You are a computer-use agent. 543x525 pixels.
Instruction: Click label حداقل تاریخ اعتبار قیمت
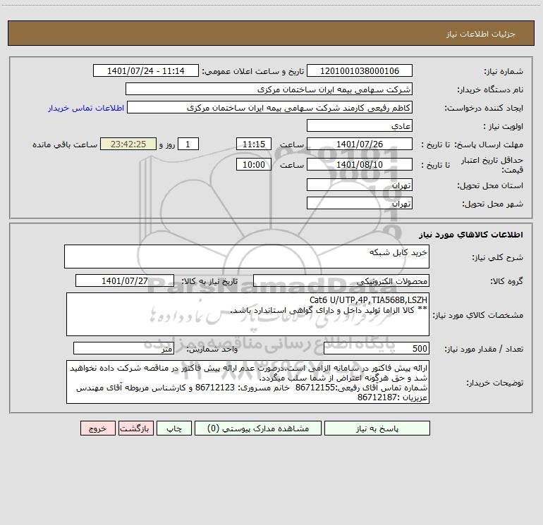(492, 165)
